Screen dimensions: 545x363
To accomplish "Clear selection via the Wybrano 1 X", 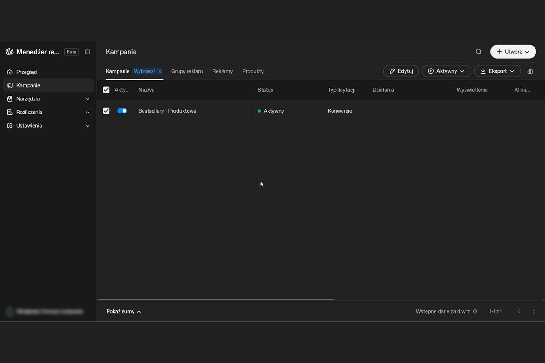I will (x=159, y=71).
